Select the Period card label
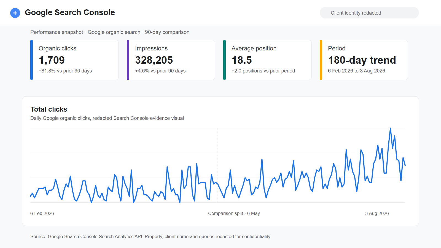441x248 pixels. pos(337,48)
